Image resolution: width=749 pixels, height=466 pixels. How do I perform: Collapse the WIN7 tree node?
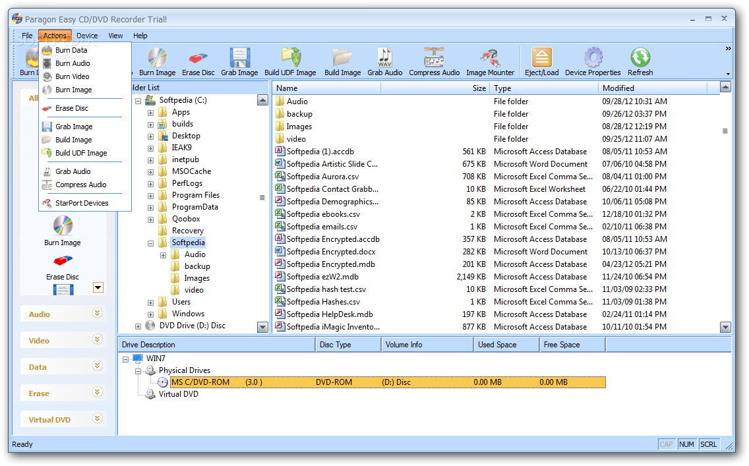click(126, 359)
